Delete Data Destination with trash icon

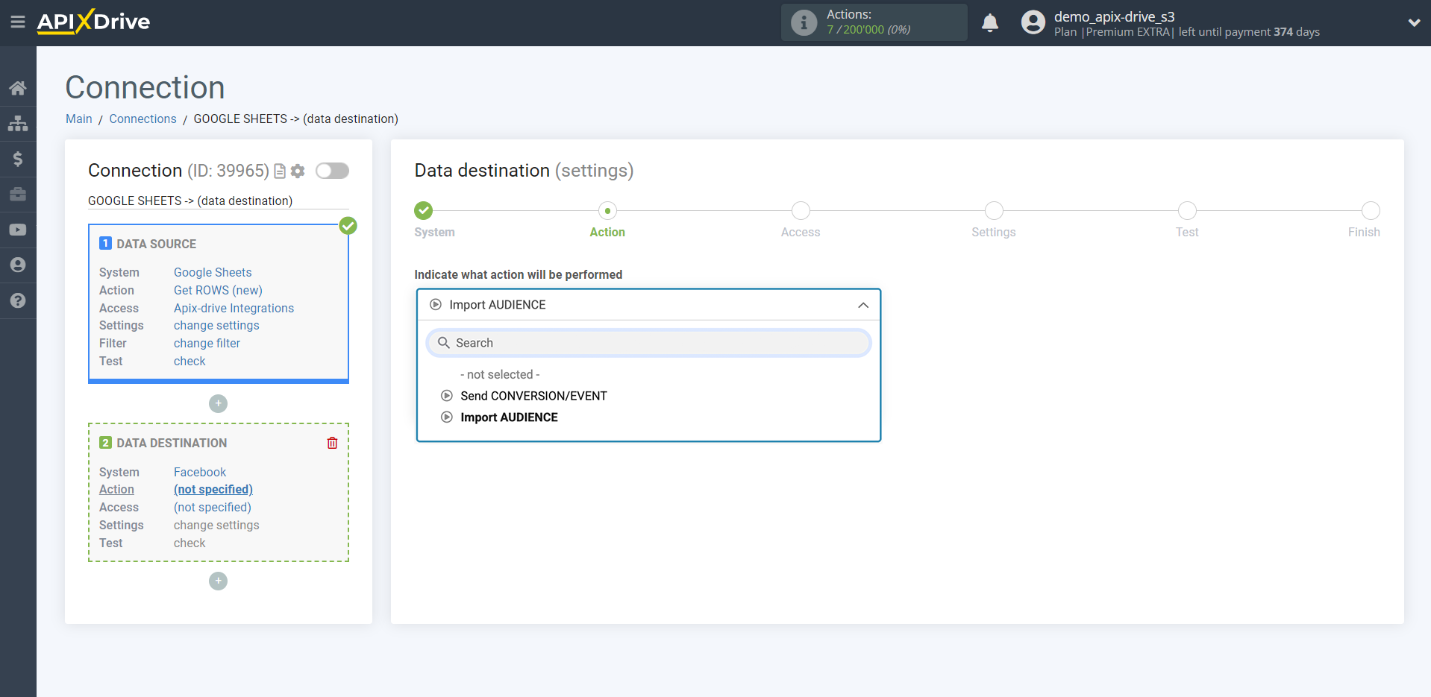click(x=332, y=443)
